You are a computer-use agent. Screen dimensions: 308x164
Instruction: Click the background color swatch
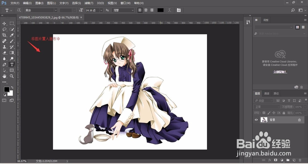[x=10, y=93]
